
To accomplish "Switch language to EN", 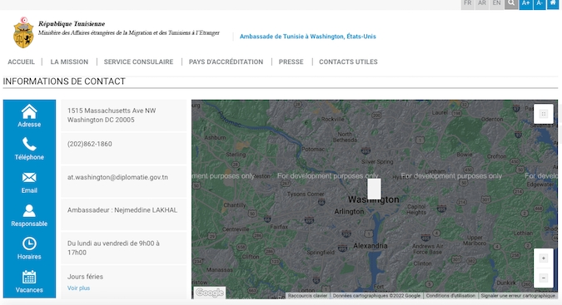I will tap(496, 3).
